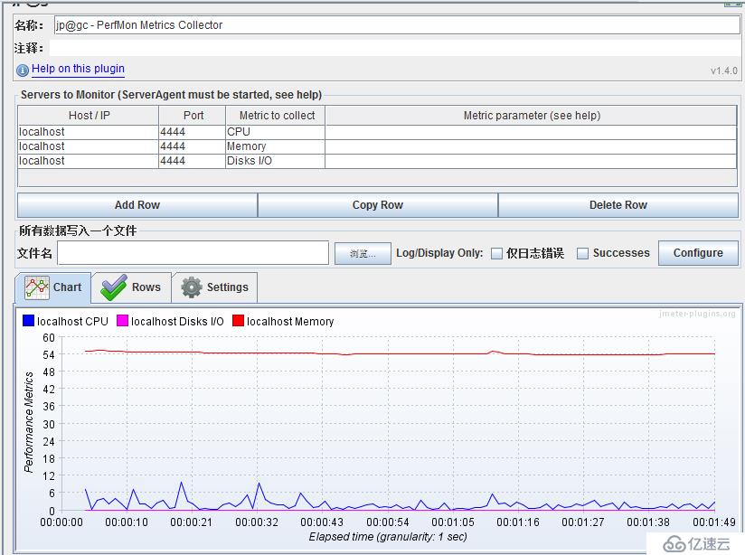
Task: Click the localhost cell in the CPU row
Action: 88,132
